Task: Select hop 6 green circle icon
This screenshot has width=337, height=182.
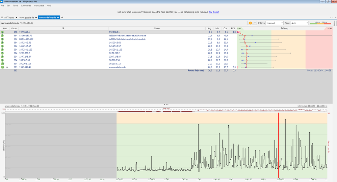Action: pyautogui.click(x=2, y=50)
